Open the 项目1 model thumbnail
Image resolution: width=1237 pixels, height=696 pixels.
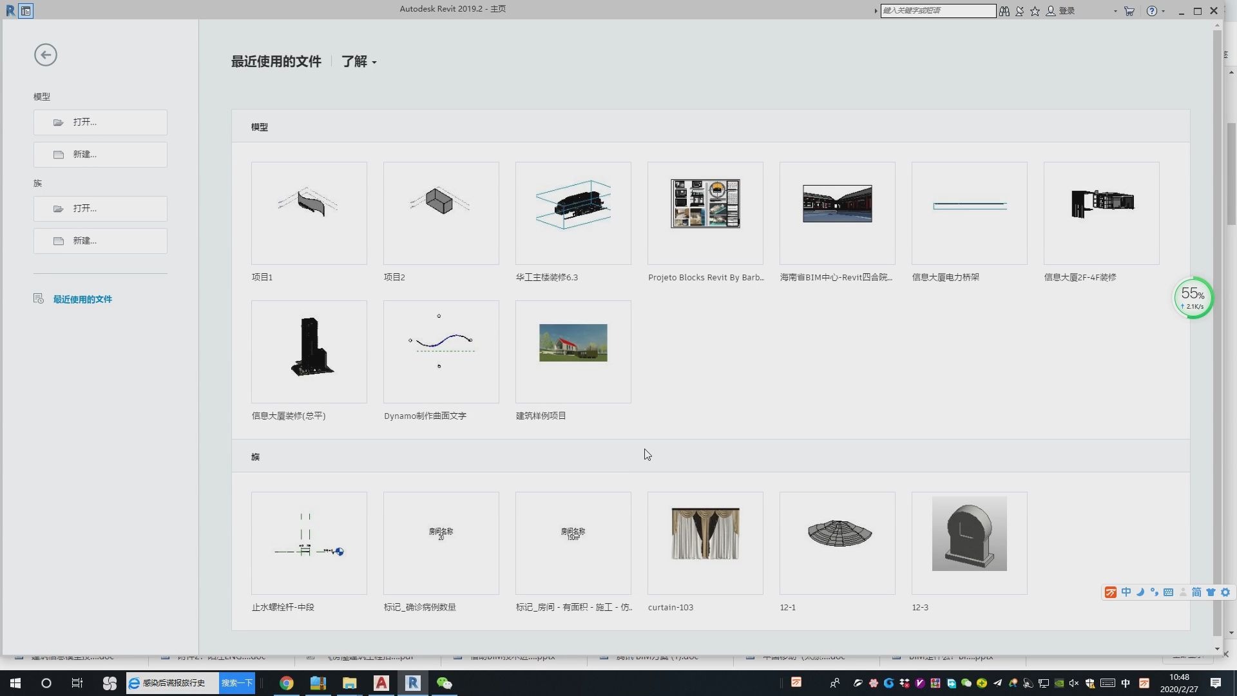coord(309,213)
